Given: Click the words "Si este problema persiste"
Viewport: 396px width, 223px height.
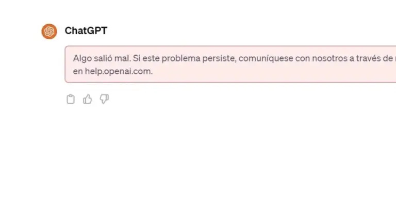Looking at the screenshot, I should point(184,58).
